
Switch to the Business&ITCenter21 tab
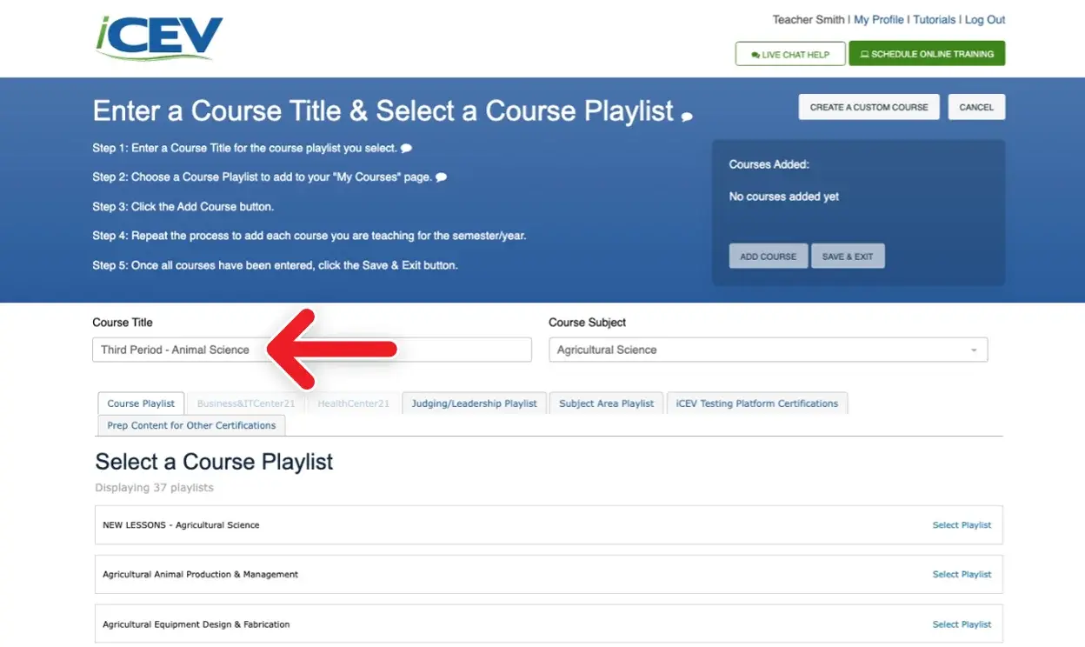(246, 404)
